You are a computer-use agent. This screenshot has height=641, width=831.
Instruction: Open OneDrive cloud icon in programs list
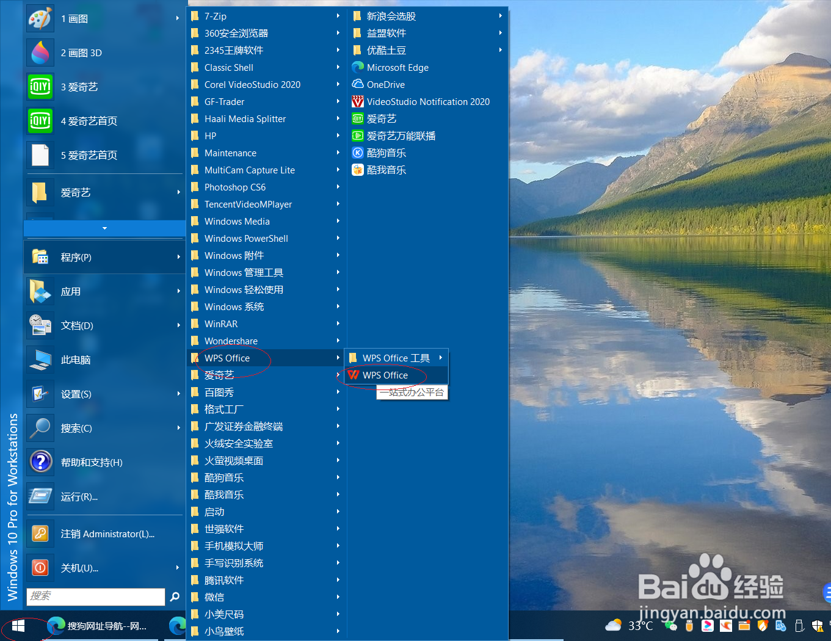358,84
